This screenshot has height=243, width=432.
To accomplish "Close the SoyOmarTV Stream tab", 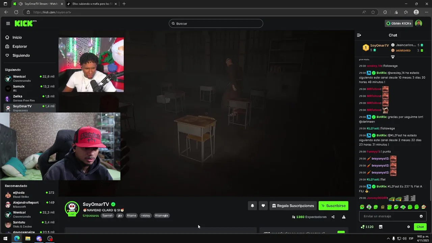I will pos(61,4).
